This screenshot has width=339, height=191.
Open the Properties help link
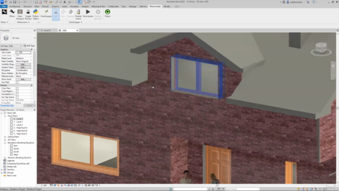pos(7,106)
